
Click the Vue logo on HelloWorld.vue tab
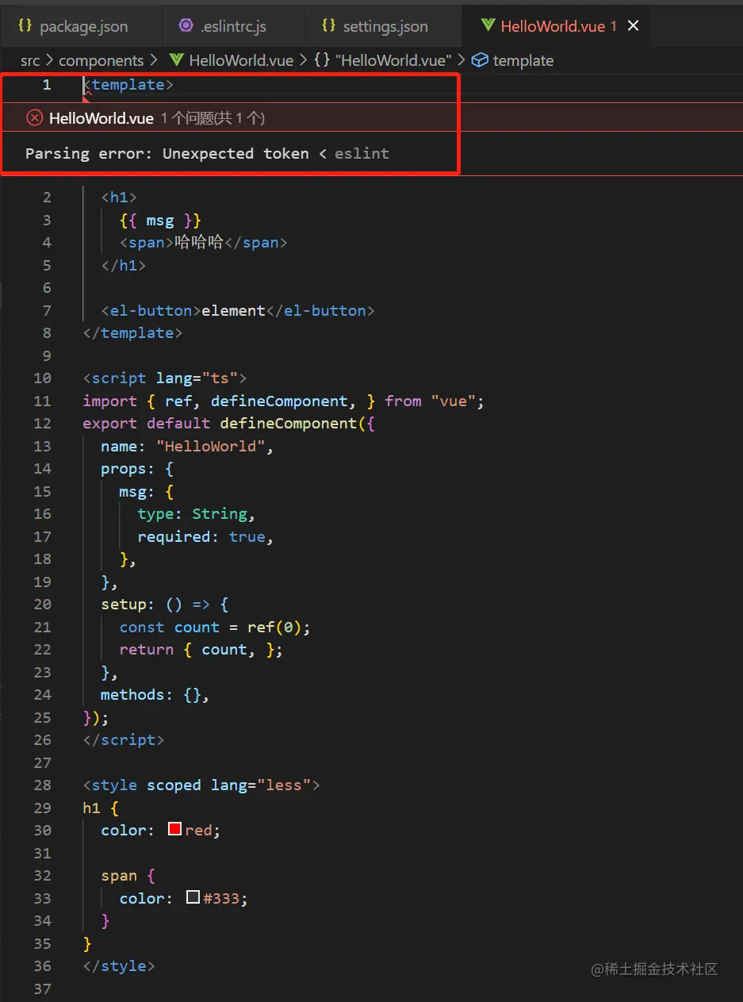coord(488,26)
